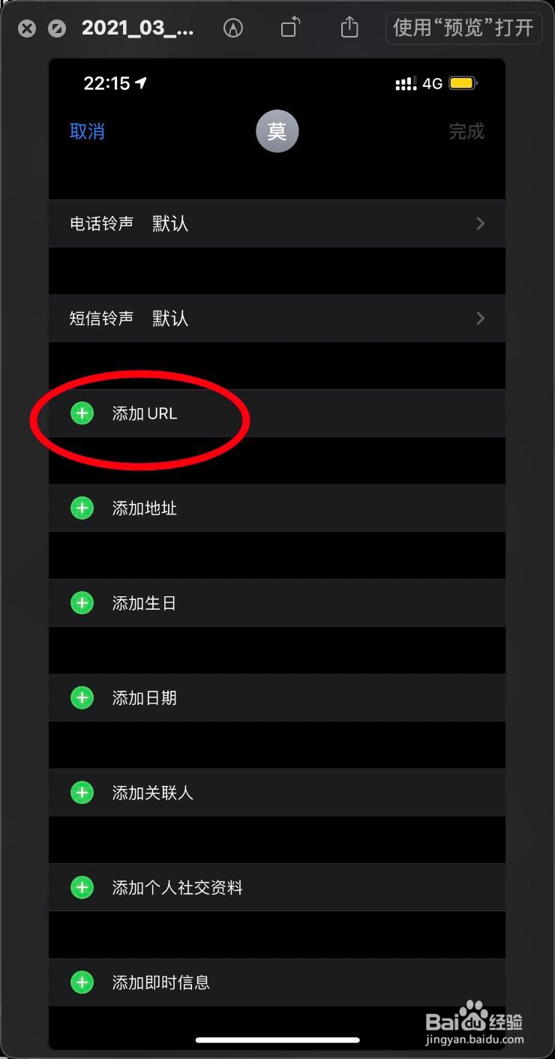
Task: Click the green plus beside 添加个人社交资料
Action: tap(82, 888)
